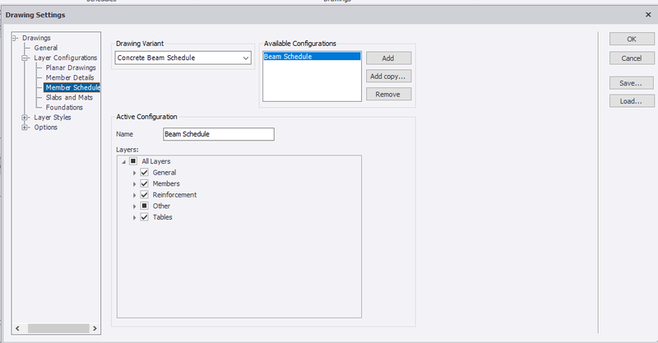Expand the Other layer group
Screen dimensions: 658x343
134,206
